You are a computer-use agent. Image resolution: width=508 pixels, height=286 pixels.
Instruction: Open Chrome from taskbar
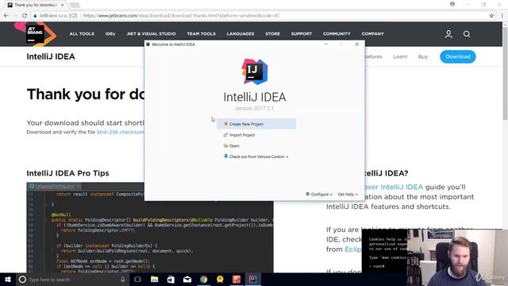pyautogui.click(x=203, y=279)
